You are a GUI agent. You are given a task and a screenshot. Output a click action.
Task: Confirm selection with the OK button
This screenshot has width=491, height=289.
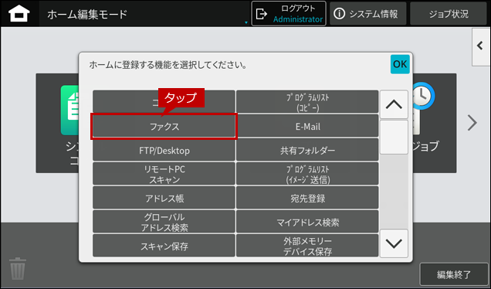pyautogui.click(x=400, y=64)
